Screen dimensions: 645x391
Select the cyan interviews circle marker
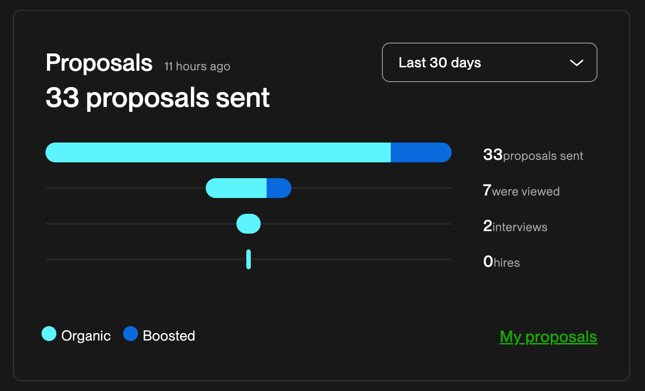pos(248,223)
